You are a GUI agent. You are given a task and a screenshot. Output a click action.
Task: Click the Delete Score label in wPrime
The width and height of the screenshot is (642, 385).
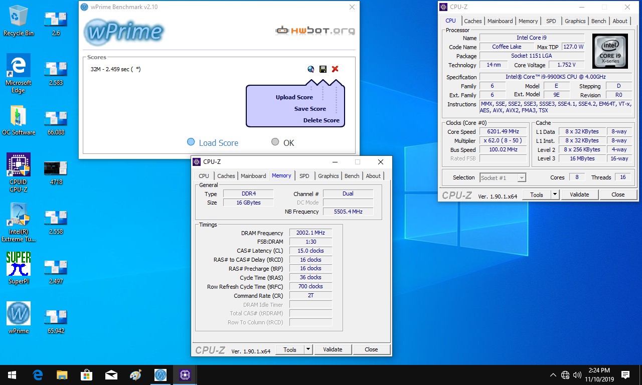(322, 120)
